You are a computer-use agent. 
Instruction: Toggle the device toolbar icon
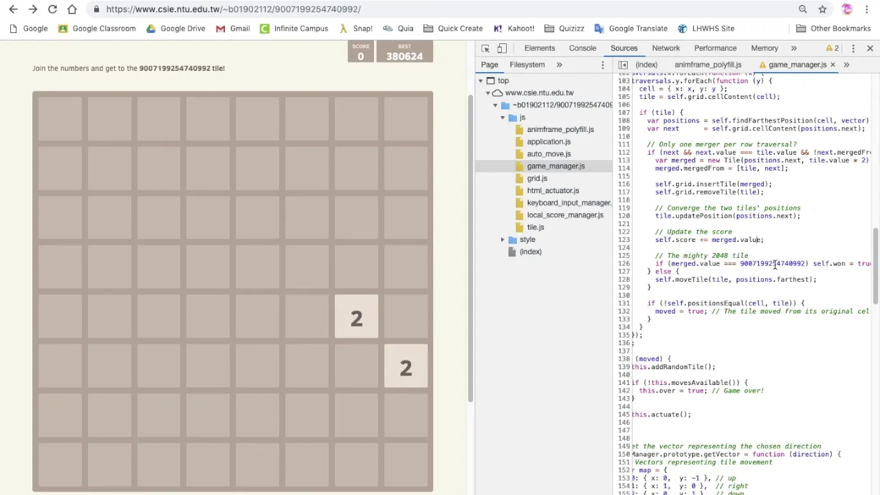point(502,48)
